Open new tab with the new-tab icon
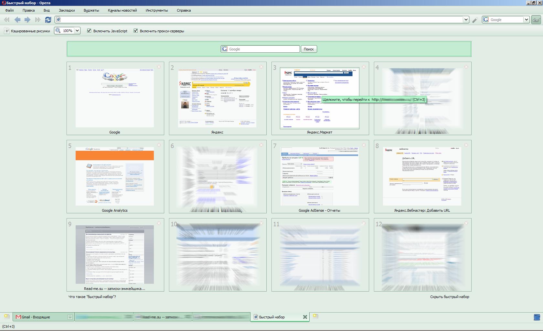 point(315,316)
